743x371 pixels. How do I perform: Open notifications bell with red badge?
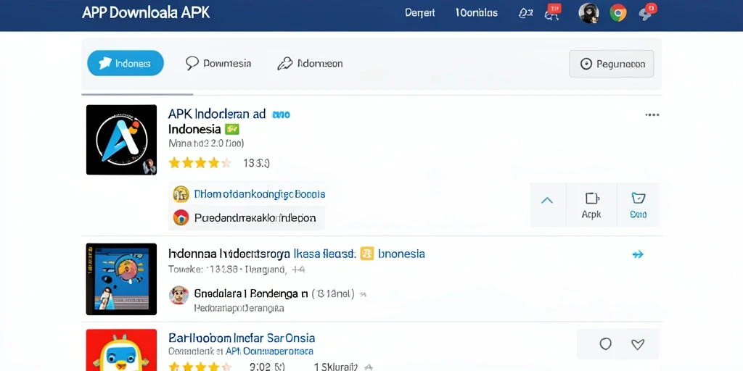tap(647, 12)
